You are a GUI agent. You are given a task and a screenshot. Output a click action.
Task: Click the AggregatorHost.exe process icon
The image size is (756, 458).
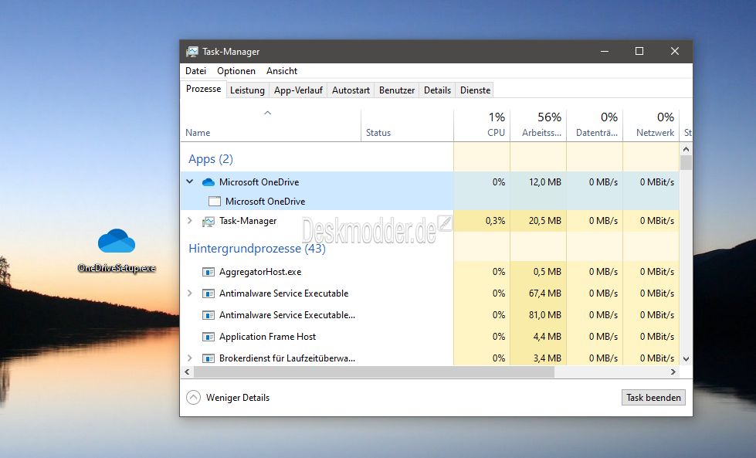coord(208,272)
